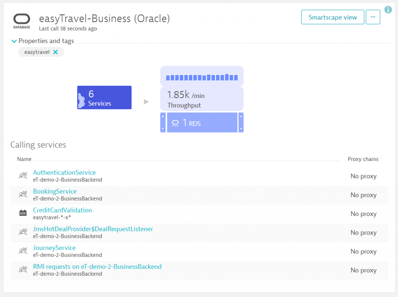Open the 1 RDS tile
This screenshot has width=398, height=297.
(202, 123)
